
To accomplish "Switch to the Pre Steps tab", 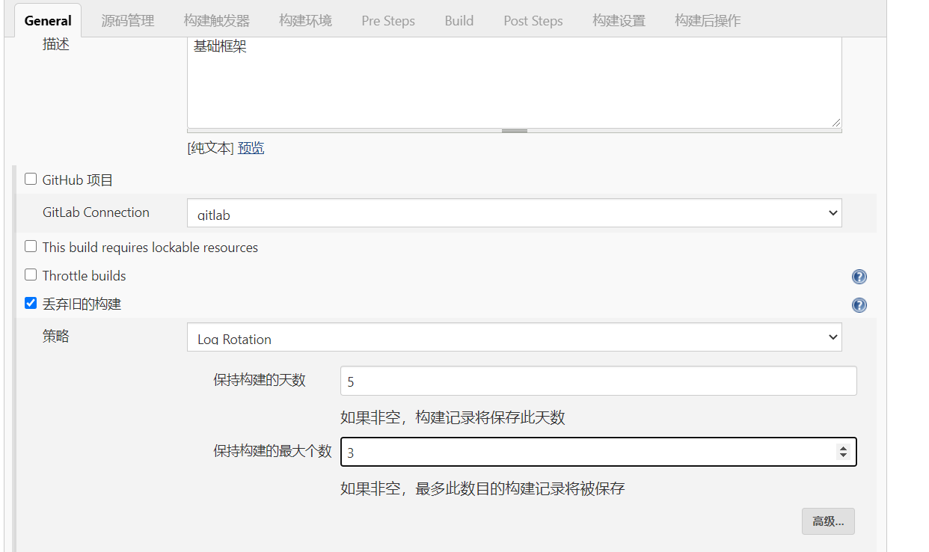I will 387,20.
